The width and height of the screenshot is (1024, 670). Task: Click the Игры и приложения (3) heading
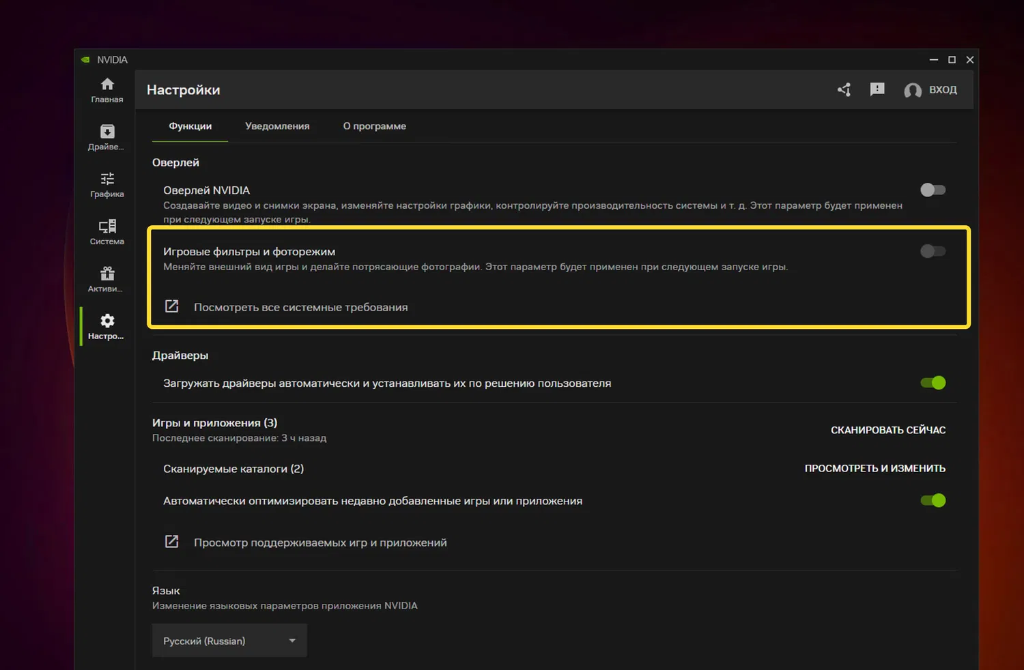click(x=214, y=423)
